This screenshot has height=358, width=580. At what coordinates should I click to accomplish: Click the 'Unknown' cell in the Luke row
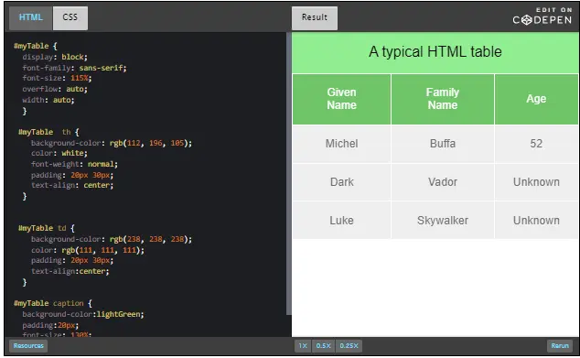pos(536,221)
